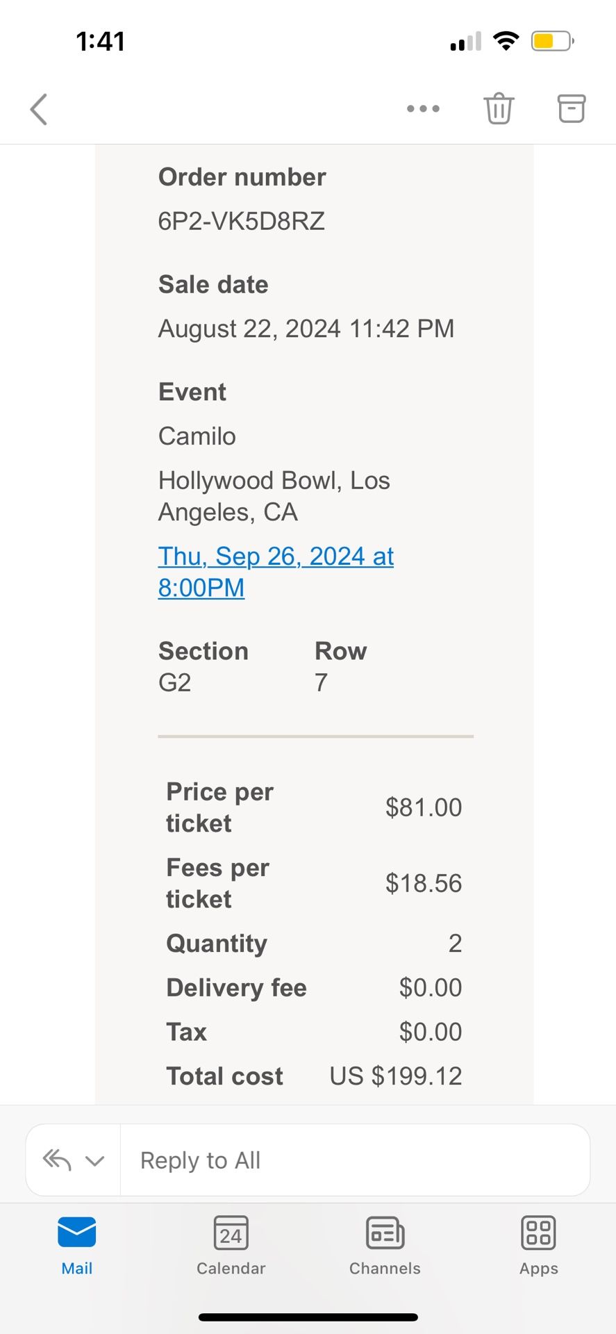Delete this email with the trash icon
The width and height of the screenshot is (616, 1334).
[x=499, y=108]
